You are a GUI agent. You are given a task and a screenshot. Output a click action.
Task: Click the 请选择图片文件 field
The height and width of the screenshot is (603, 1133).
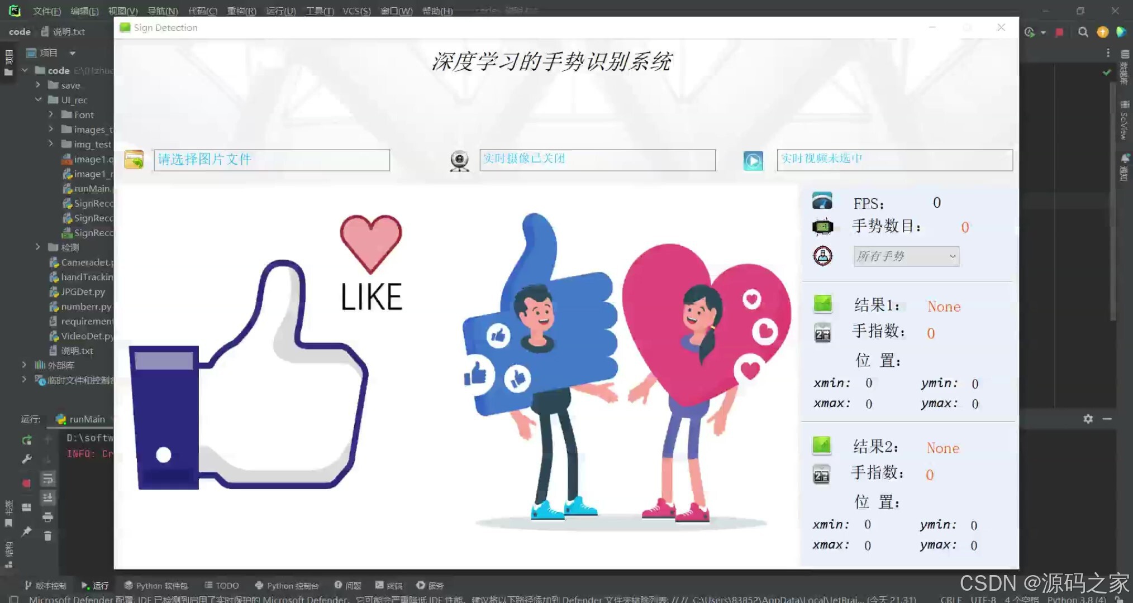pos(272,160)
